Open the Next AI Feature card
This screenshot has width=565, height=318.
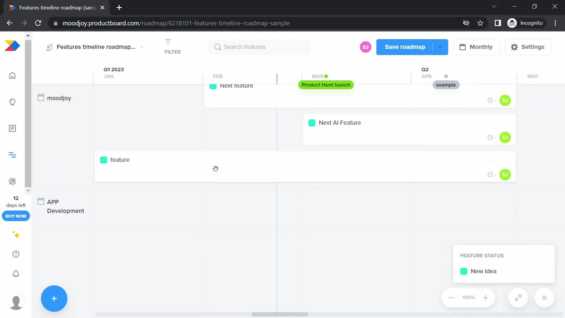(x=409, y=130)
